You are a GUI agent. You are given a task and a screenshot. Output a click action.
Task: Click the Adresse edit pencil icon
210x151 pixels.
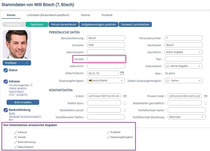6,82
